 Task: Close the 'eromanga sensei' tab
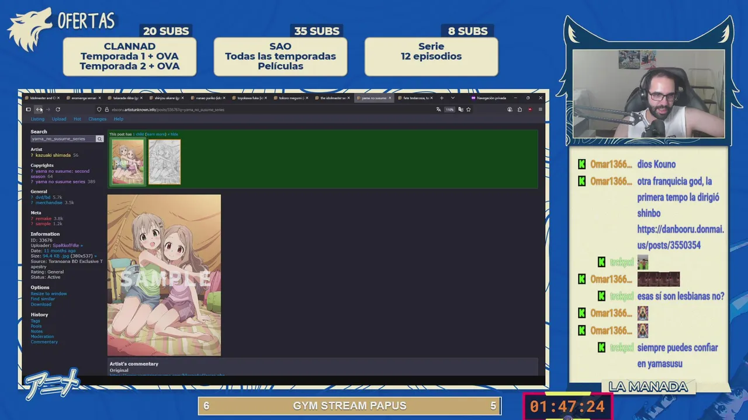(x=99, y=98)
